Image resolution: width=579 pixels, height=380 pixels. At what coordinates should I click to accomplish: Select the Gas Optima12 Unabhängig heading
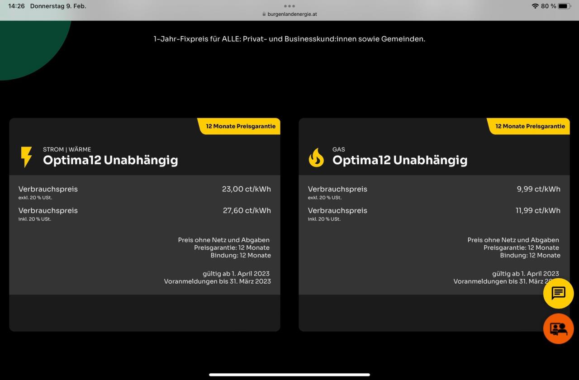400,160
